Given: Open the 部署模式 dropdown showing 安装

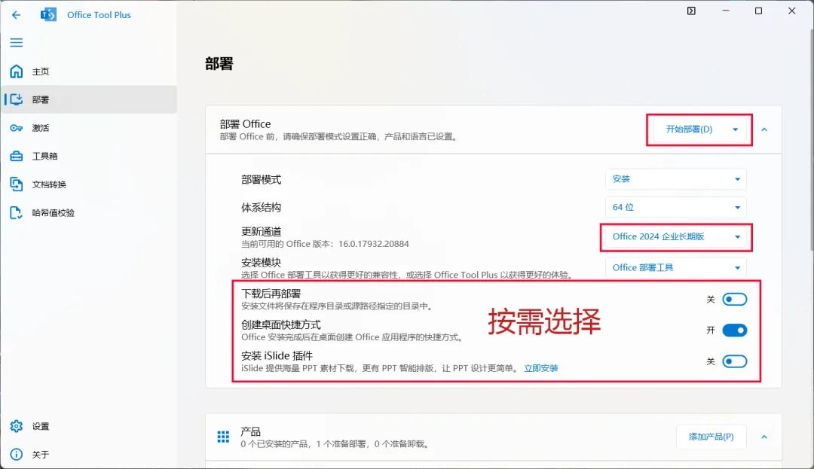Looking at the screenshot, I should click(x=675, y=179).
